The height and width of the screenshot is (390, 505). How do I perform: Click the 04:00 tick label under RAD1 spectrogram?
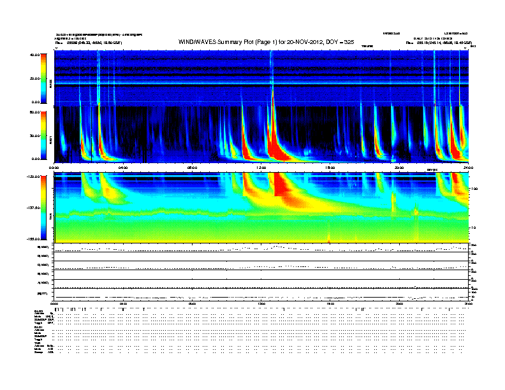tap(123, 168)
